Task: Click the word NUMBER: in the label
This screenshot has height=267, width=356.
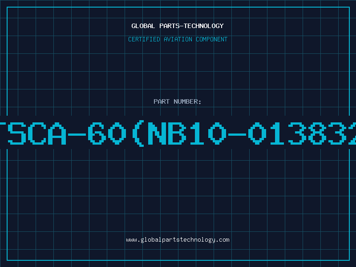Action: (x=187, y=101)
